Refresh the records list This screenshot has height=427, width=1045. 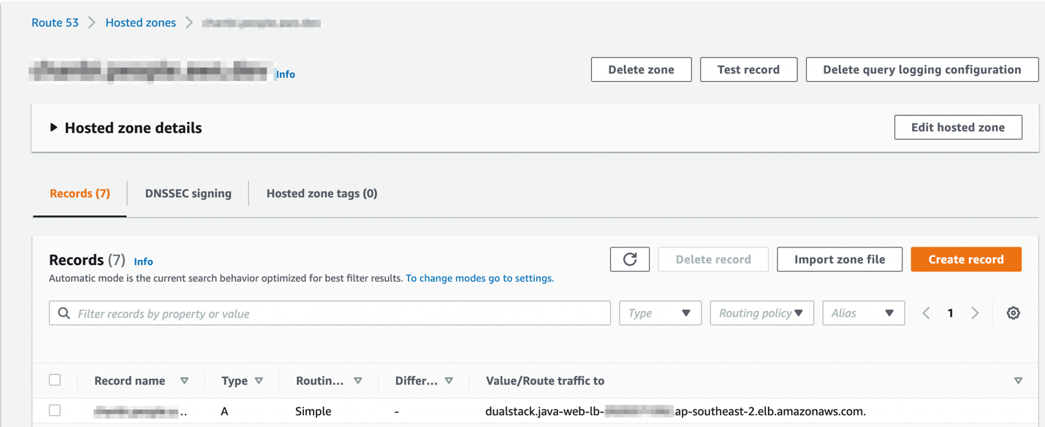[x=630, y=259]
